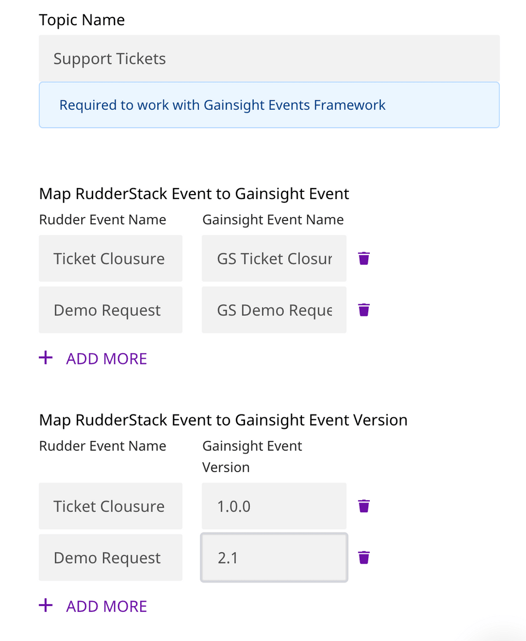Click the Ticket Clousure Rudder event name field

coord(110,258)
